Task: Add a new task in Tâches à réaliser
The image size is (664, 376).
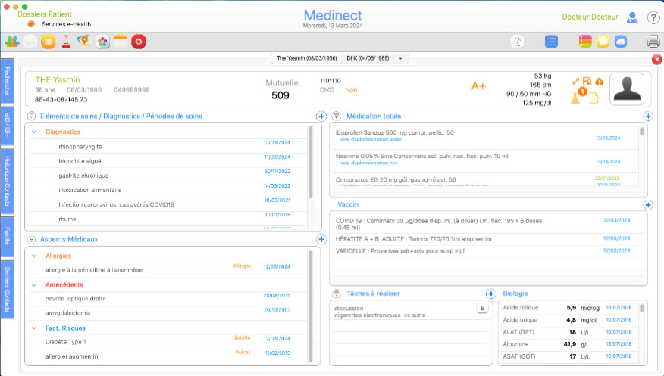Action: click(x=490, y=294)
